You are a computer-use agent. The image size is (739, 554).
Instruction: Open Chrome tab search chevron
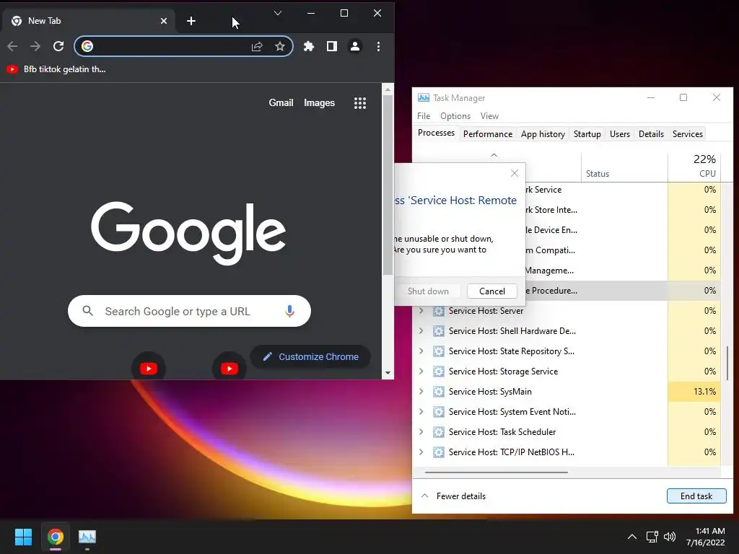pyautogui.click(x=278, y=13)
